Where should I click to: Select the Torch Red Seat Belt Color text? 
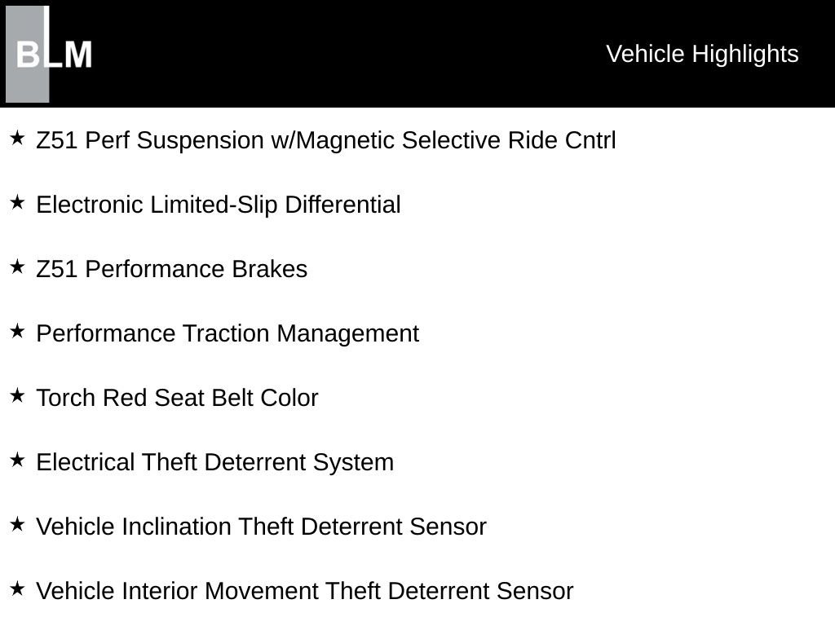point(177,398)
